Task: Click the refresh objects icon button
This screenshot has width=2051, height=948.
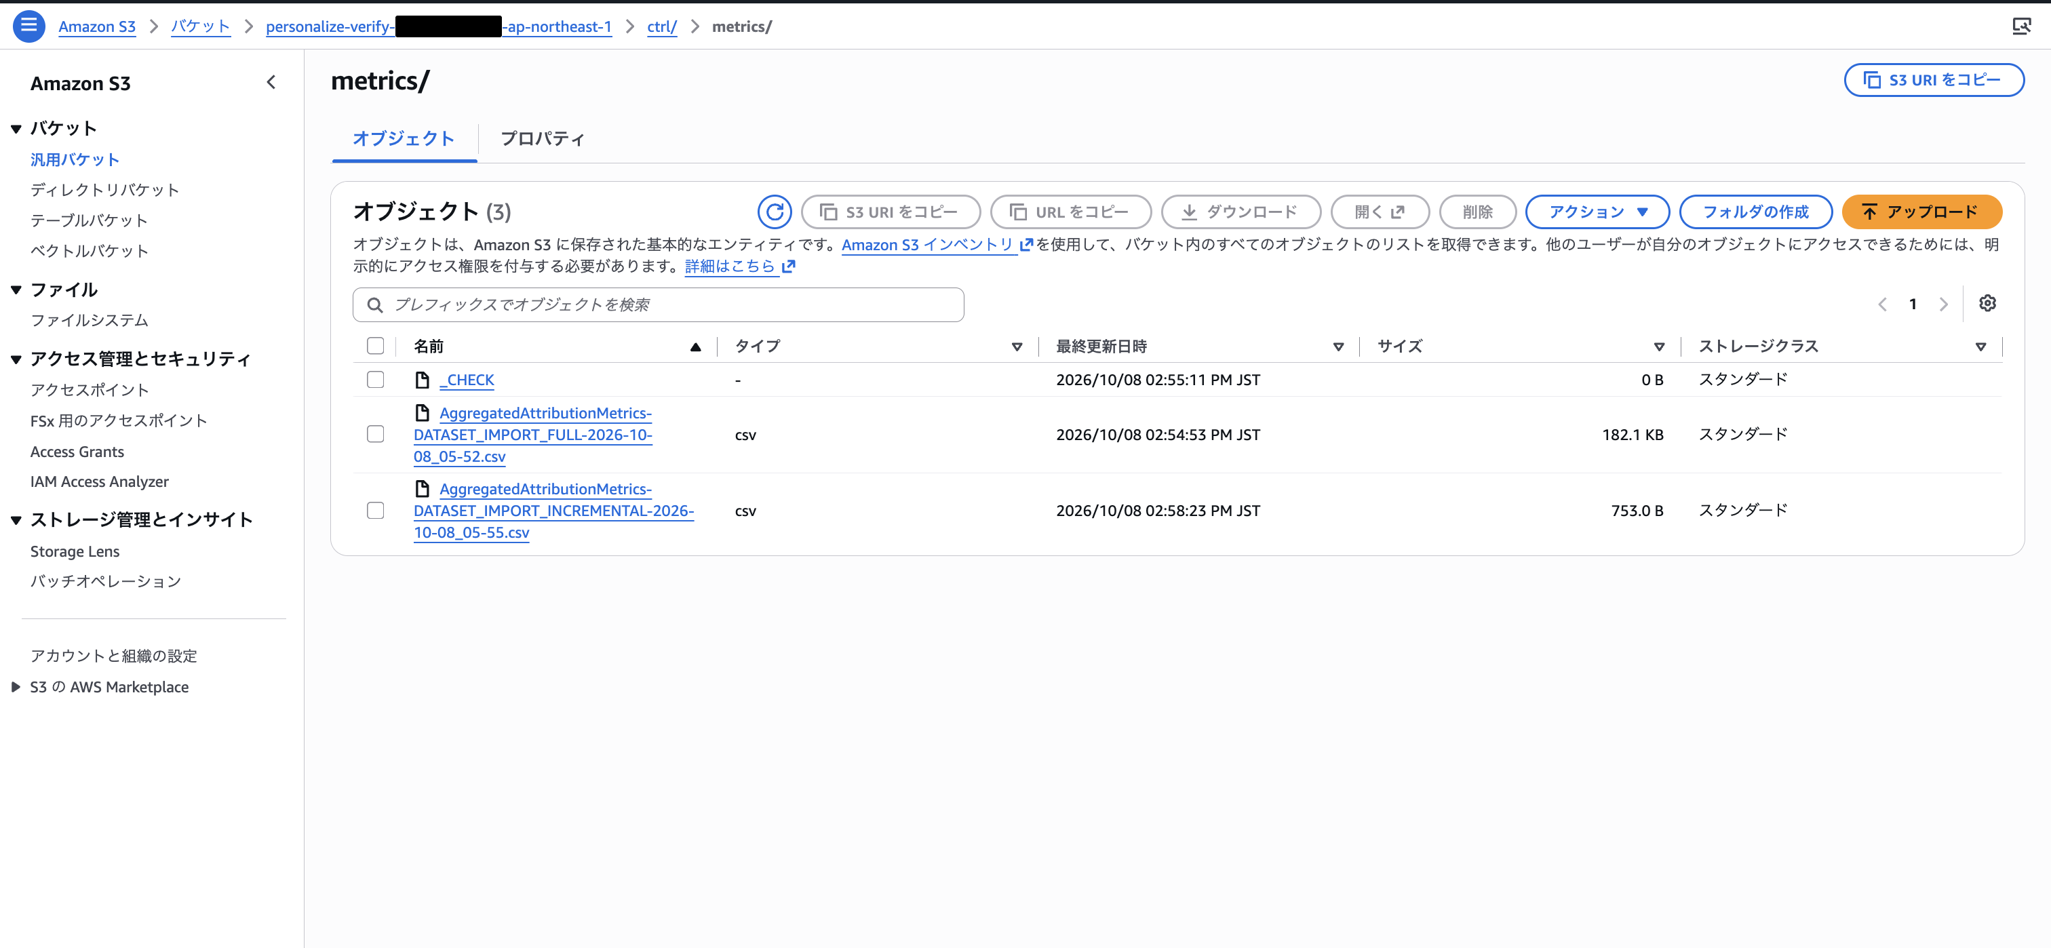Action: (x=774, y=212)
